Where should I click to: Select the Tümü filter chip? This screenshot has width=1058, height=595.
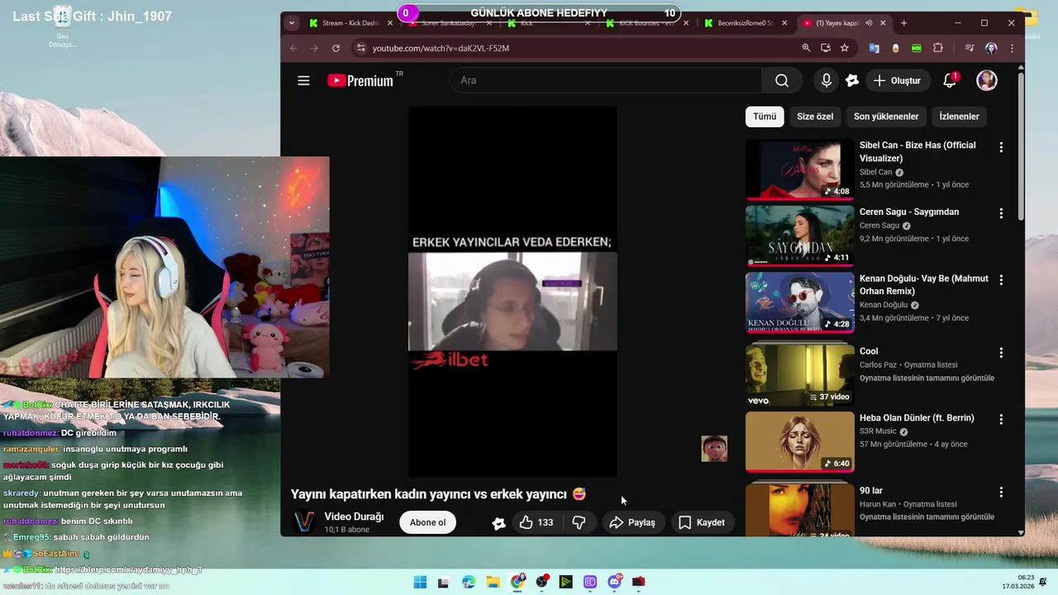[x=765, y=117]
